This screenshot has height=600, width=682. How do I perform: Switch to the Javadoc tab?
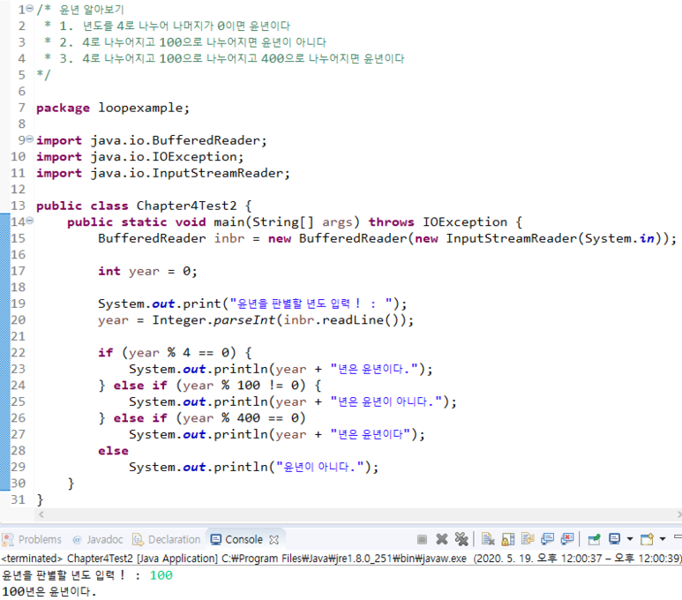tap(97, 539)
